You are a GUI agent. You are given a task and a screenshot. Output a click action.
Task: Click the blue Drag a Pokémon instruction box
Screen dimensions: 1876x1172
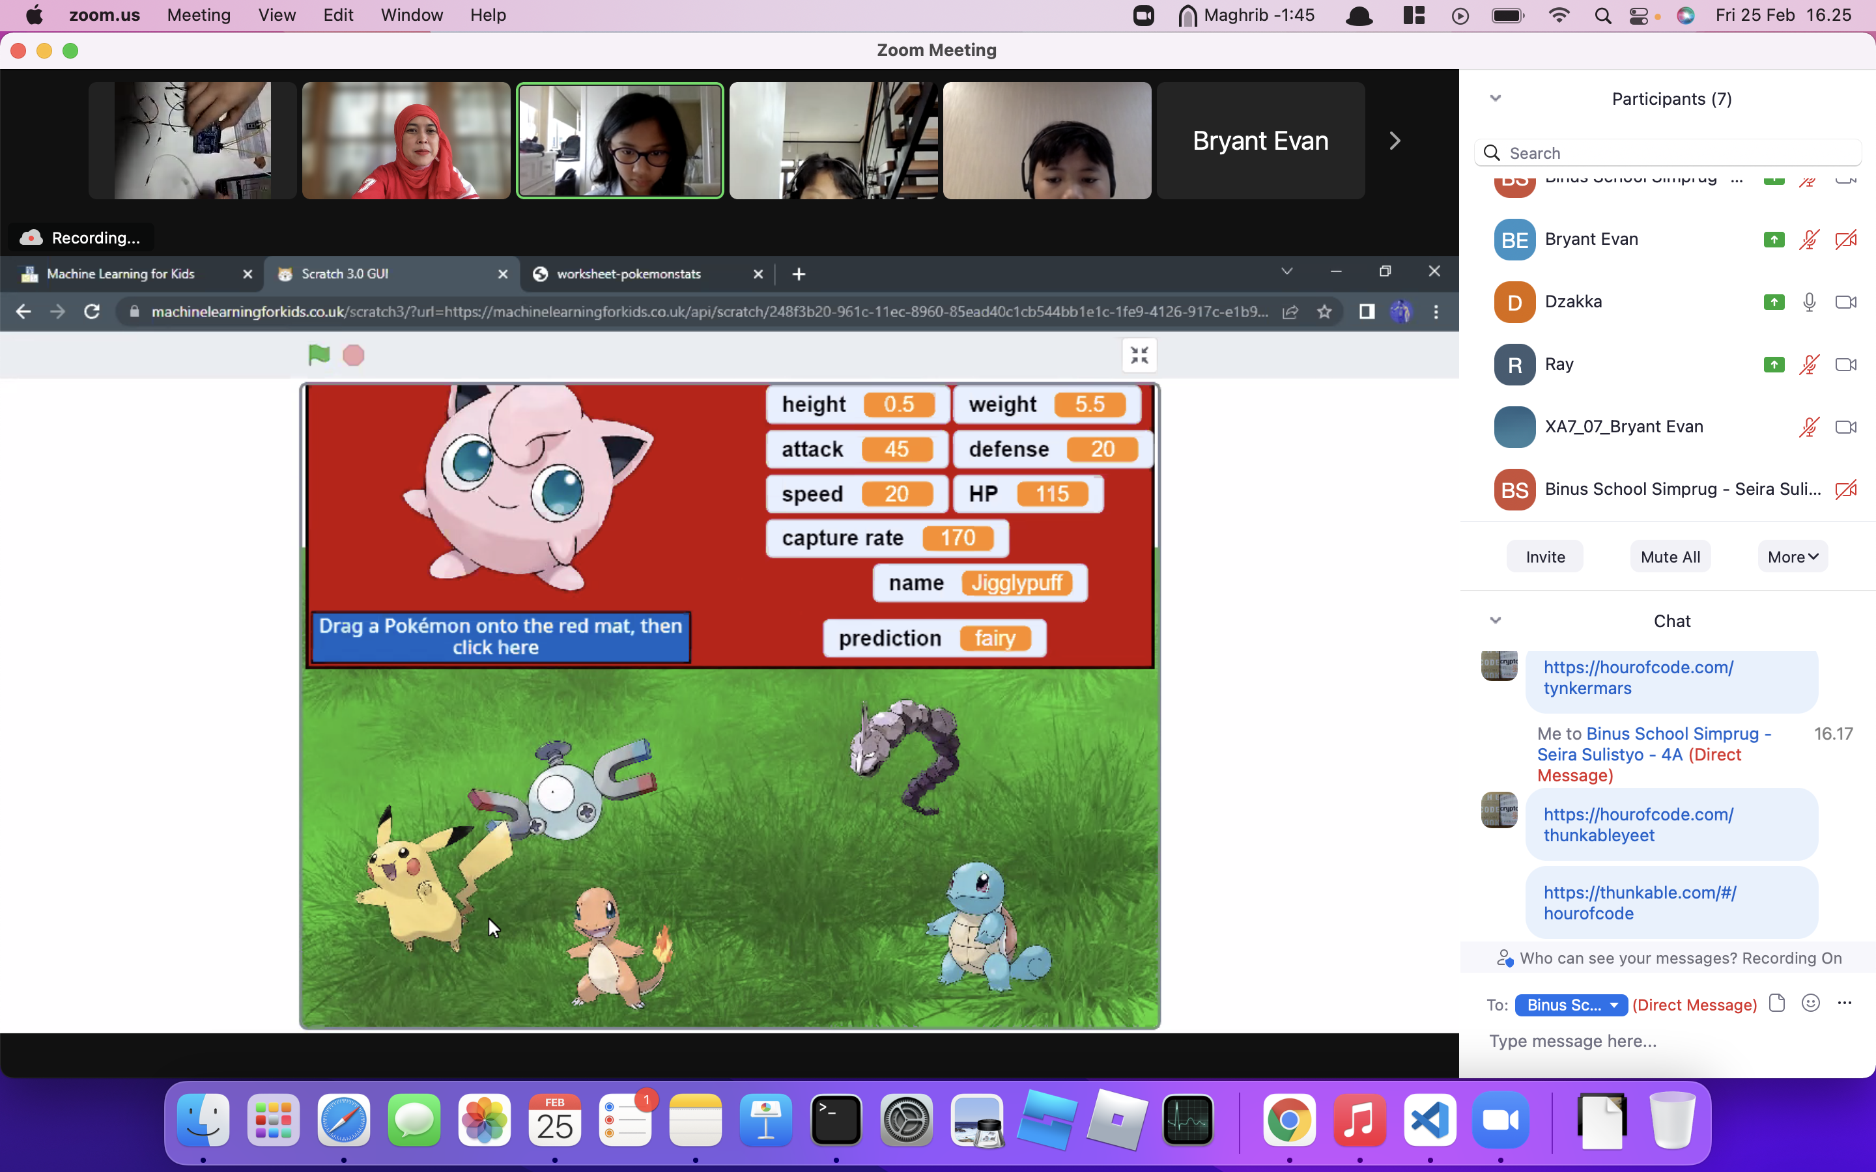click(x=500, y=636)
